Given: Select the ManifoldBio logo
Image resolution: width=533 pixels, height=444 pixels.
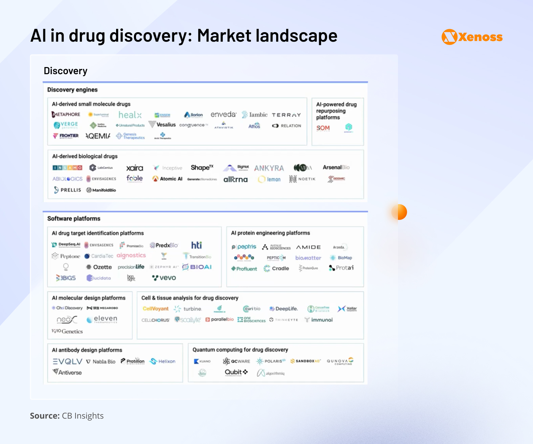Looking at the screenshot, I should (x=101, y=190).
